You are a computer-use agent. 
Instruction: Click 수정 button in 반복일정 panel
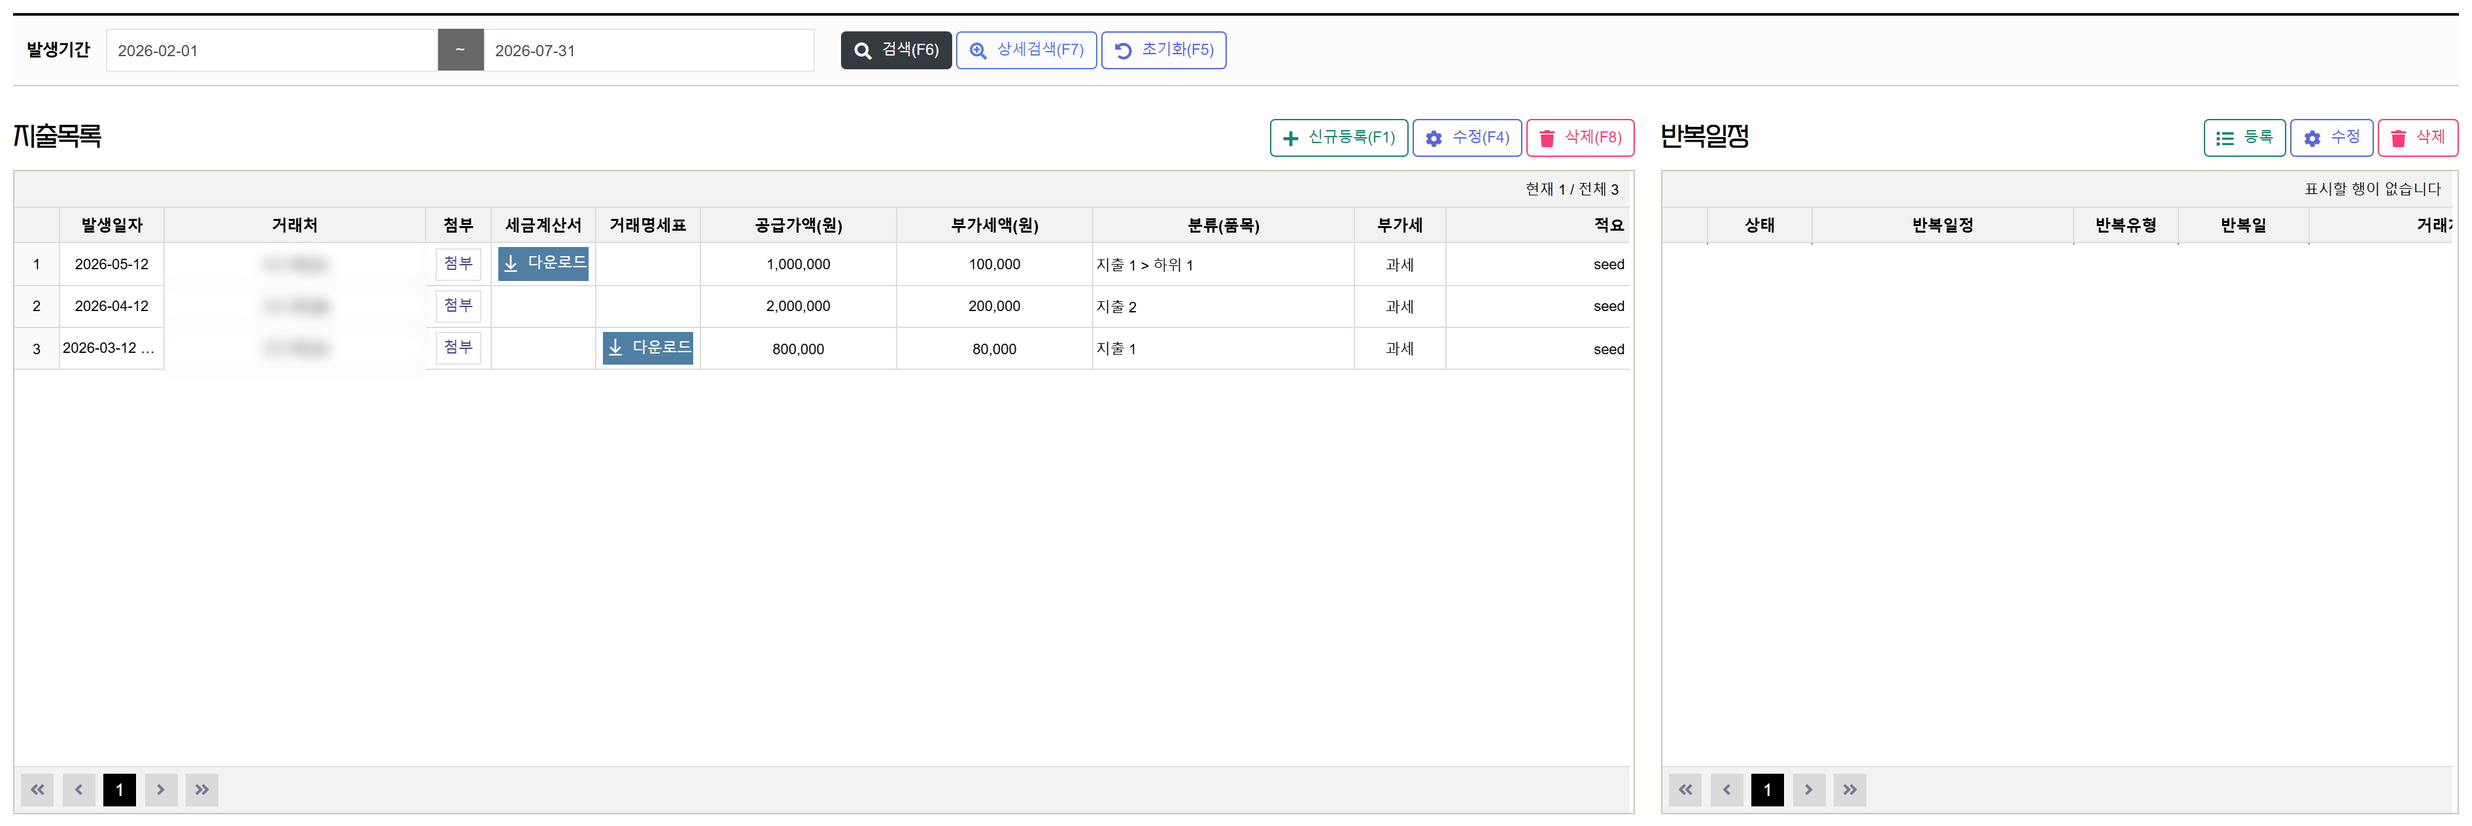[2331, 138]
